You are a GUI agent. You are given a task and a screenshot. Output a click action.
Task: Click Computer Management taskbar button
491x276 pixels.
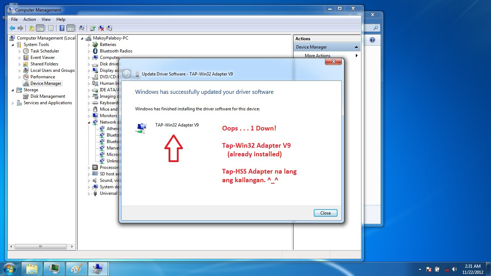pyautogui.click(x=98, y=269)
